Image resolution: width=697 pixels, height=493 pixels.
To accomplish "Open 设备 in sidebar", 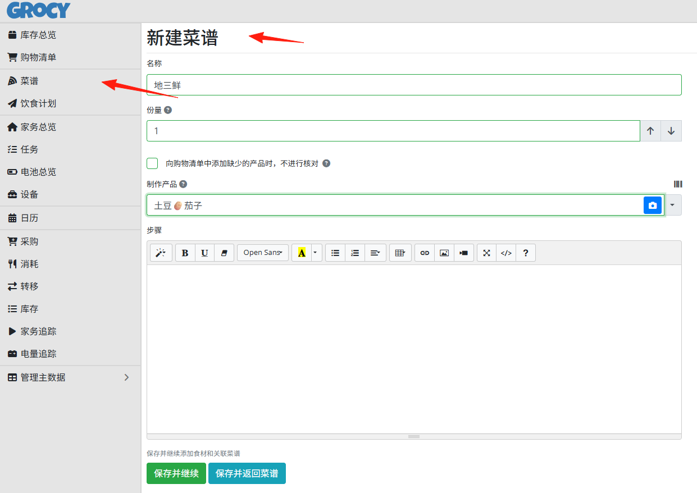I will [70, 194].
